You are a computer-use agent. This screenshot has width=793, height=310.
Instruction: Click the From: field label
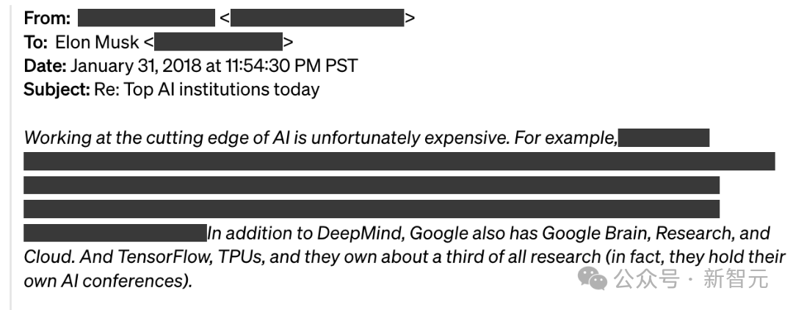click(x=47, y=18)
